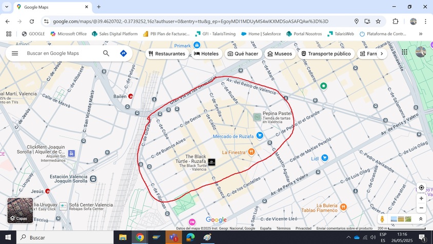Show more bookmarks with the overflow chevron
This screenshot has width=433, height=244.
(x=421, y=34)
